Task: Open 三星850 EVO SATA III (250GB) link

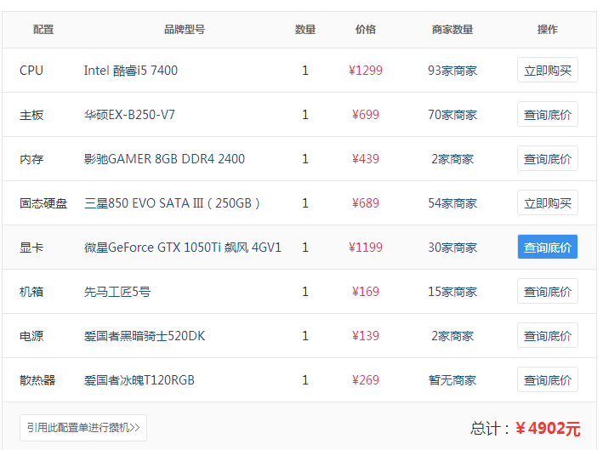Action: point(172,203)
